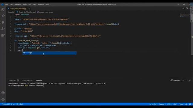Screen dimensions: 193x108
Task: Switch to the Debug Console tab
Action: click(27, 80)
